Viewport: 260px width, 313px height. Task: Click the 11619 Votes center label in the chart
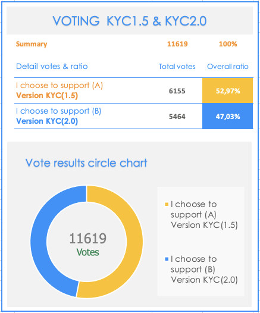click(x=88, y=245)
